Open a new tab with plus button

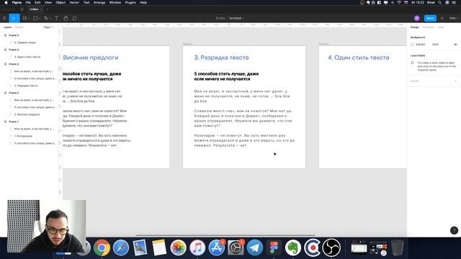pyautogui.click(x=47, y=9)
